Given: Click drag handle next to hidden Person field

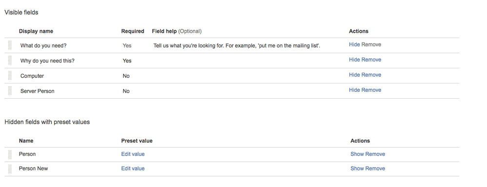Looking at the screenshot, I should coord(10,154).
